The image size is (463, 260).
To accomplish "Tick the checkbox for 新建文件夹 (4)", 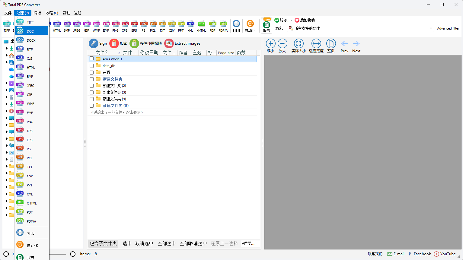I will [91, 99].
